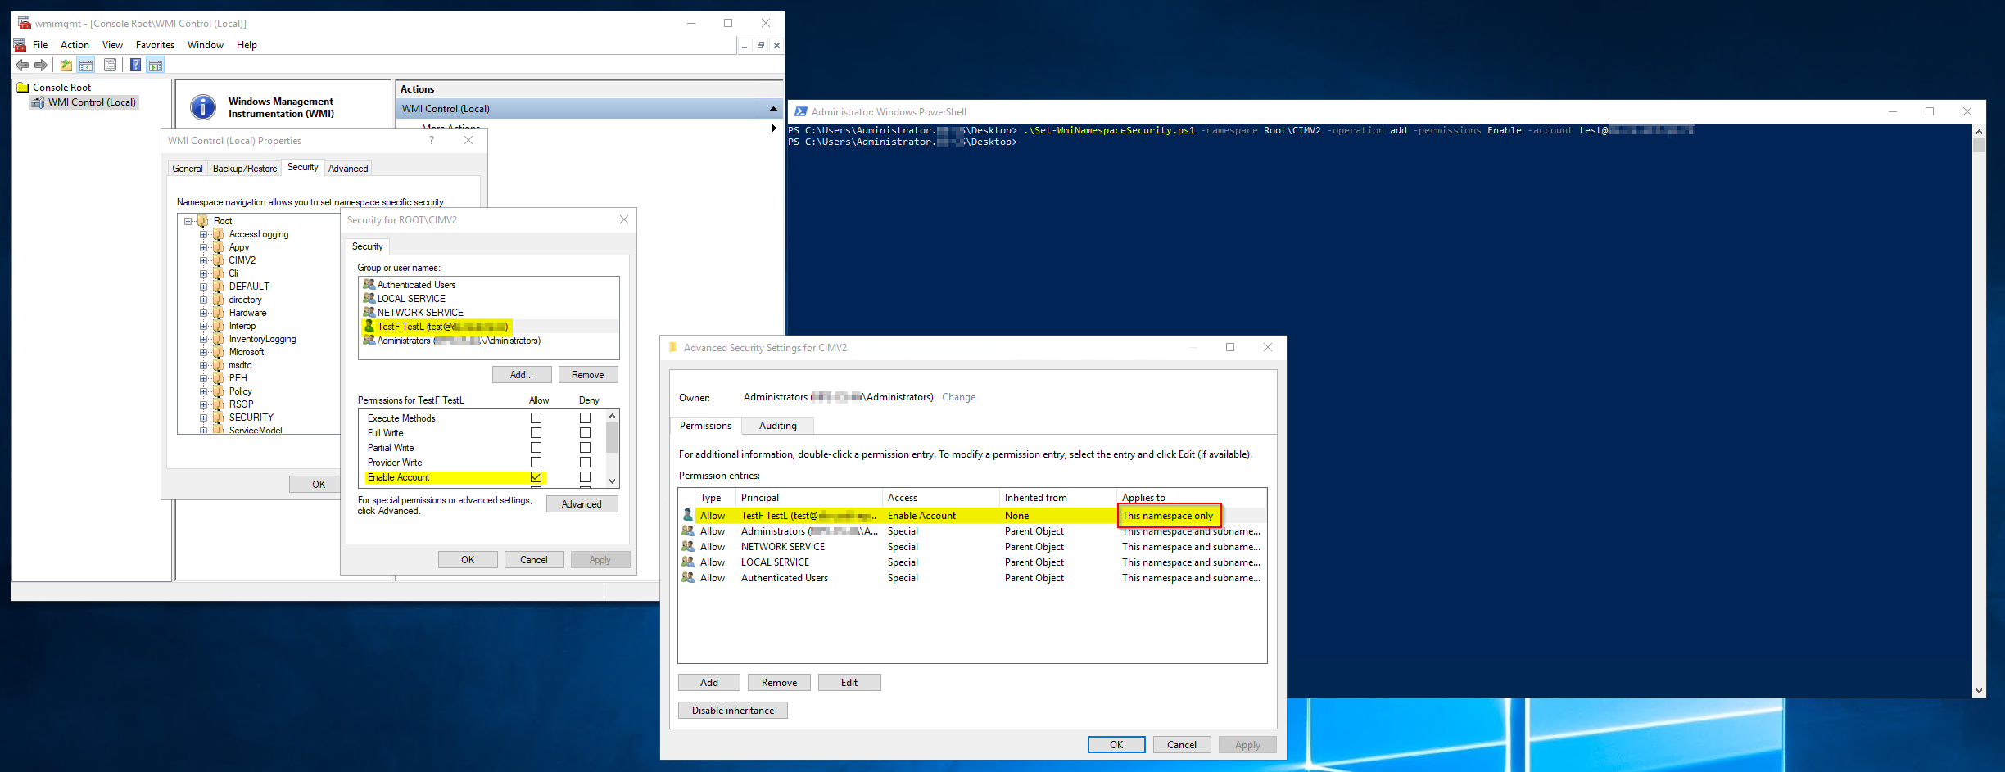Open Help using the question mark toolbar icon

point(135,65)
